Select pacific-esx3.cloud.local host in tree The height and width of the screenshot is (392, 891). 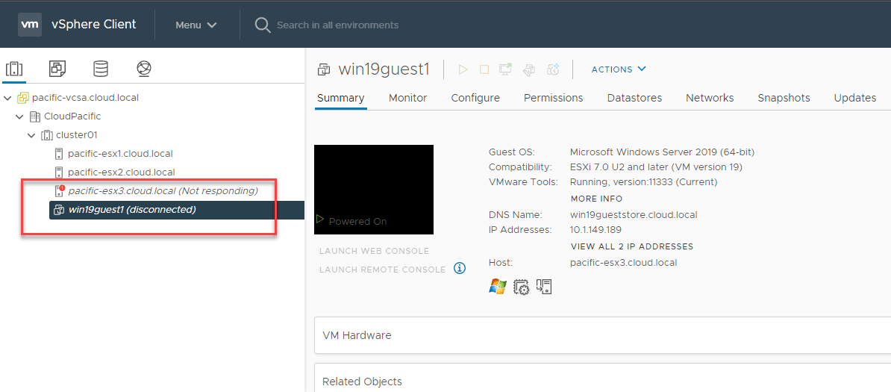(x=163, y=191)
